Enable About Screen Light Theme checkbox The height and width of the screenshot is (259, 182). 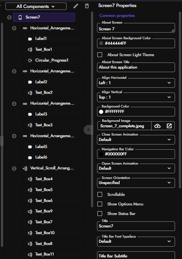pyautogui.click(x=100, y=55)
